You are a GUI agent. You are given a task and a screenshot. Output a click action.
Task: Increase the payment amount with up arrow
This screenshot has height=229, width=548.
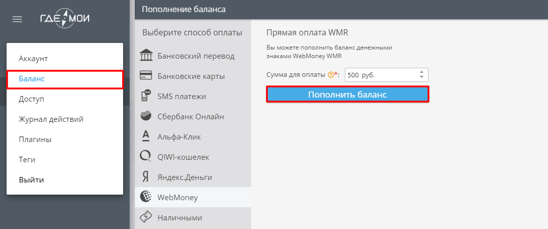(421, 72)
